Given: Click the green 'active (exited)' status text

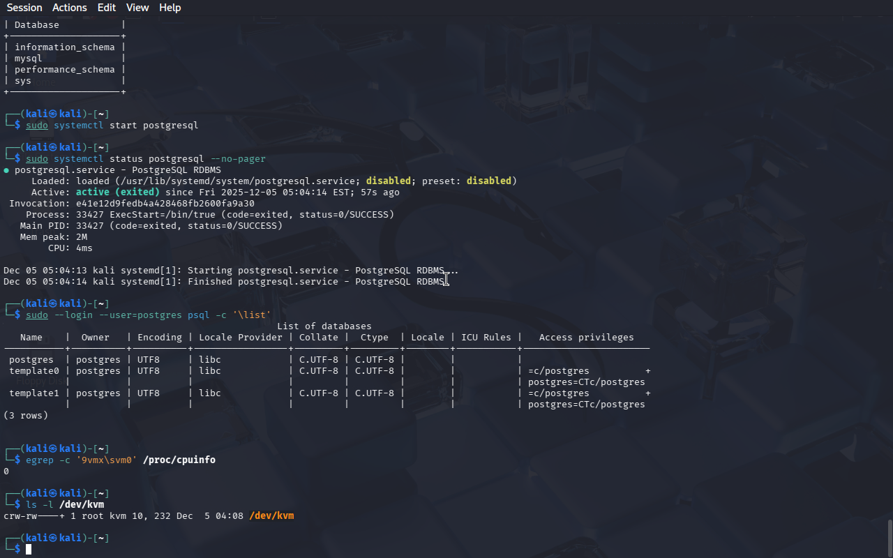Looking at the screenshot, I should (118, 193).
